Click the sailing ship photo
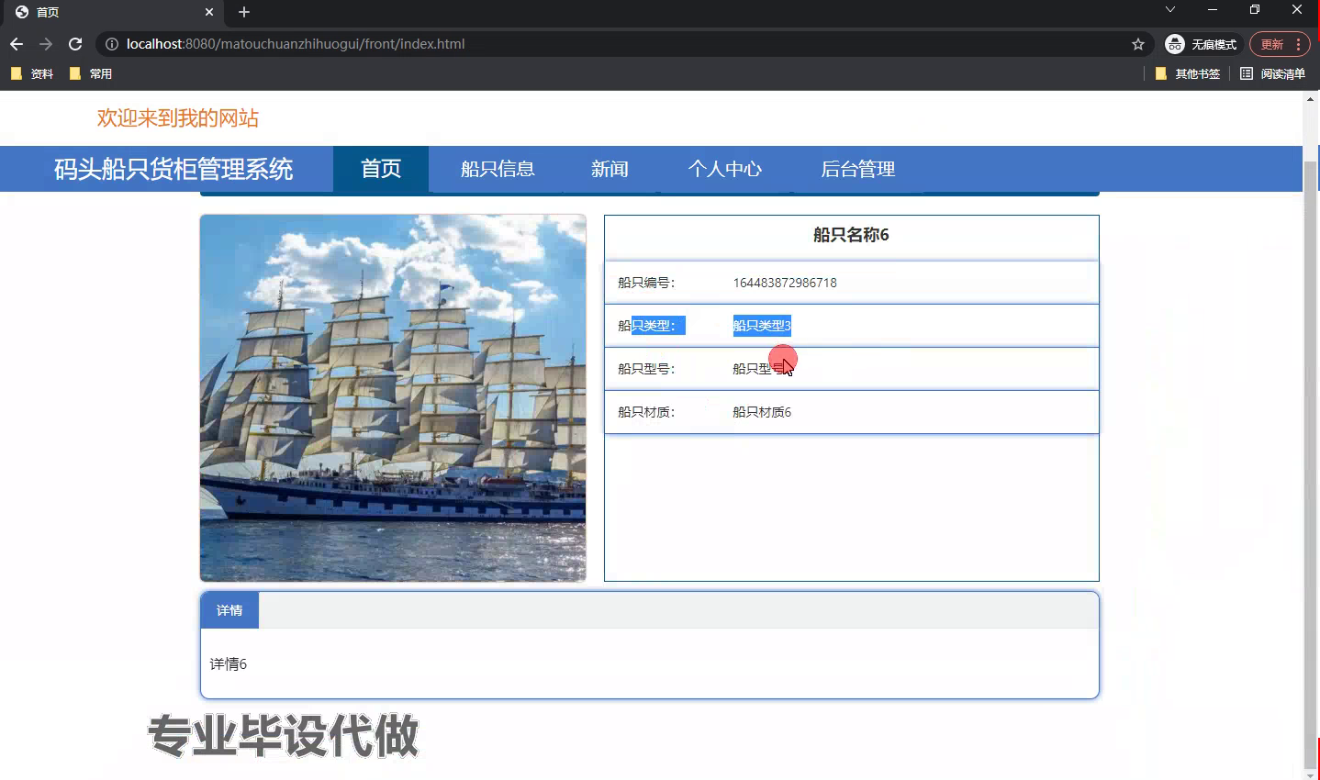This screenshot has height=780, width=1320. 393,398
